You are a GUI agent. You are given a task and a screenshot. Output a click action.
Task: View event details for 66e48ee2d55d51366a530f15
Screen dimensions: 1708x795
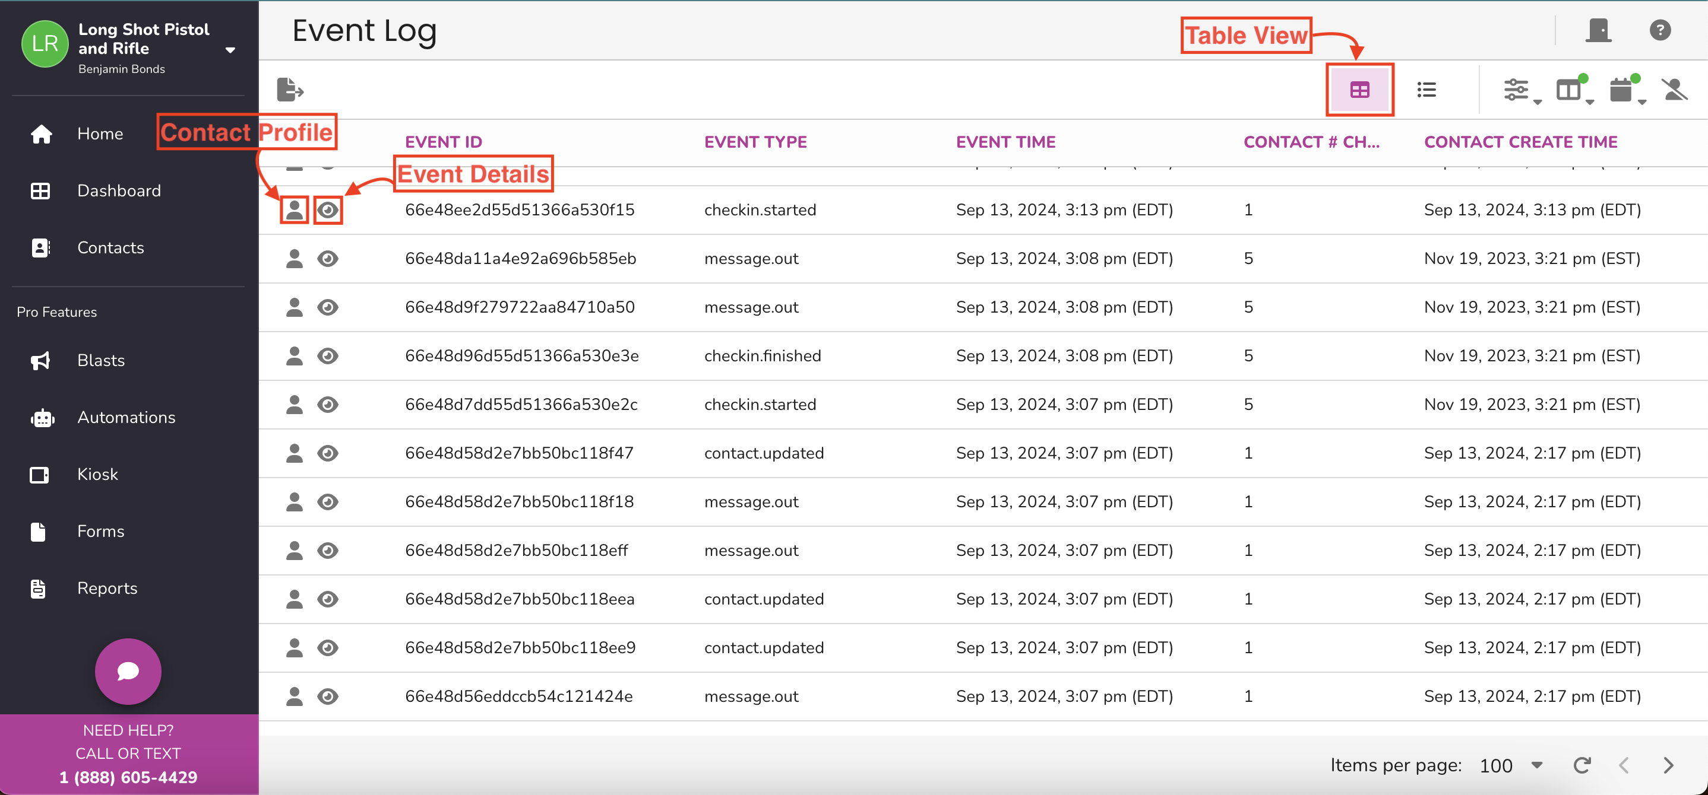point(328,210)
